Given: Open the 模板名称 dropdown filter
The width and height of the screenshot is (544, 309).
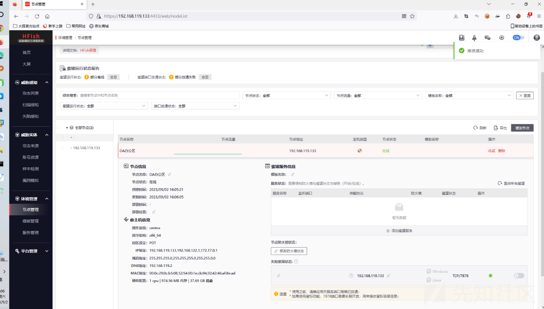Looking at the screenshot, I should [469, 95].
